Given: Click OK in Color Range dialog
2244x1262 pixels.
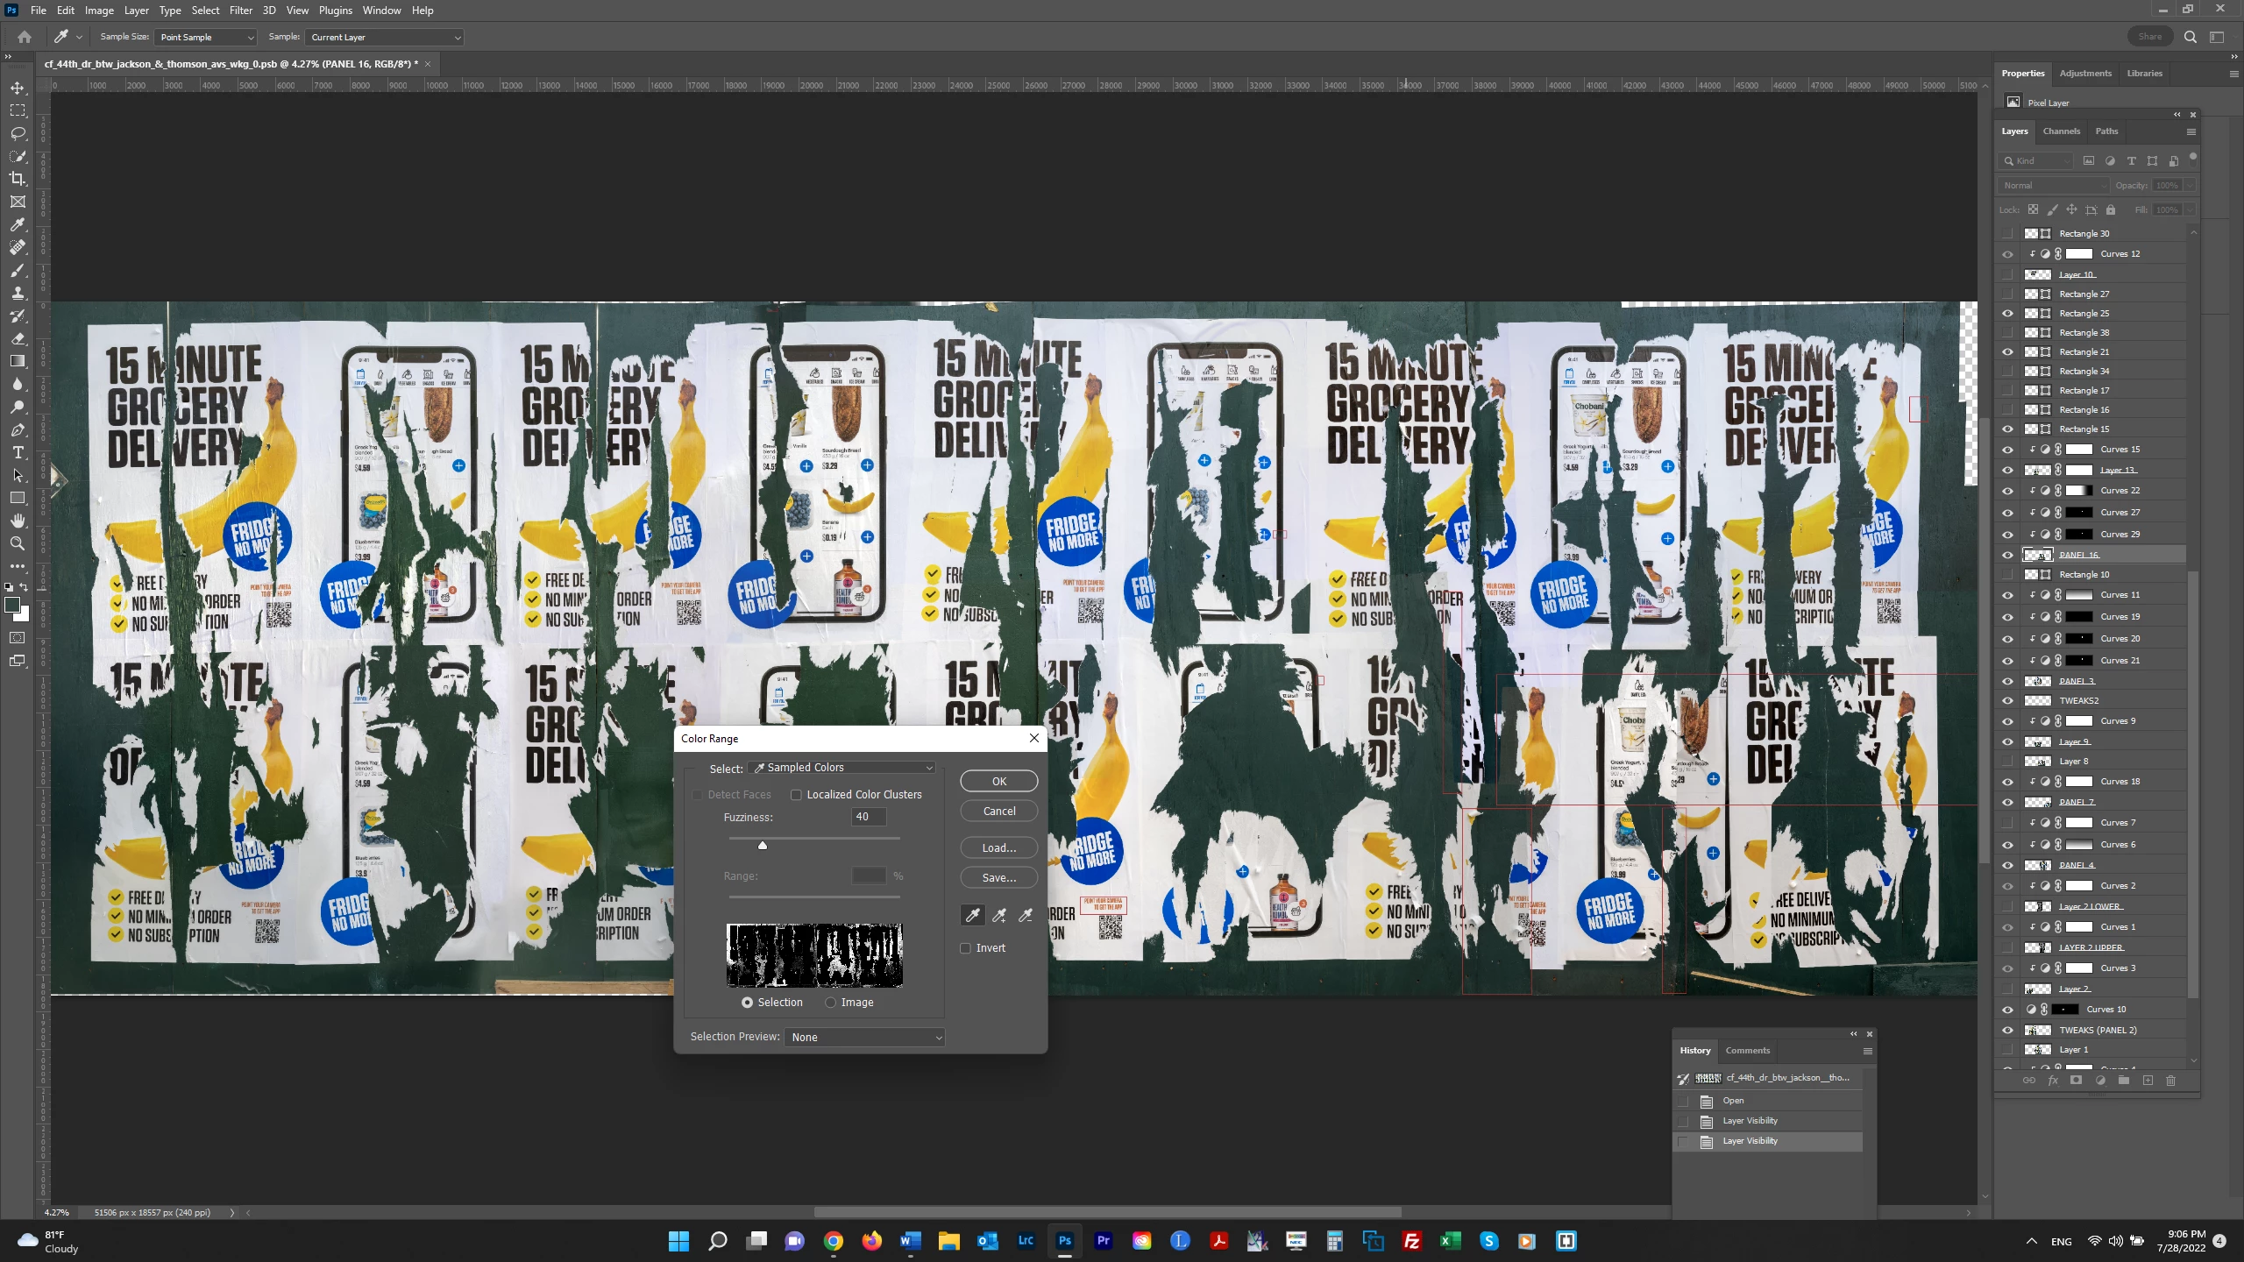Looking at the screenshot, I should (998, 782).
